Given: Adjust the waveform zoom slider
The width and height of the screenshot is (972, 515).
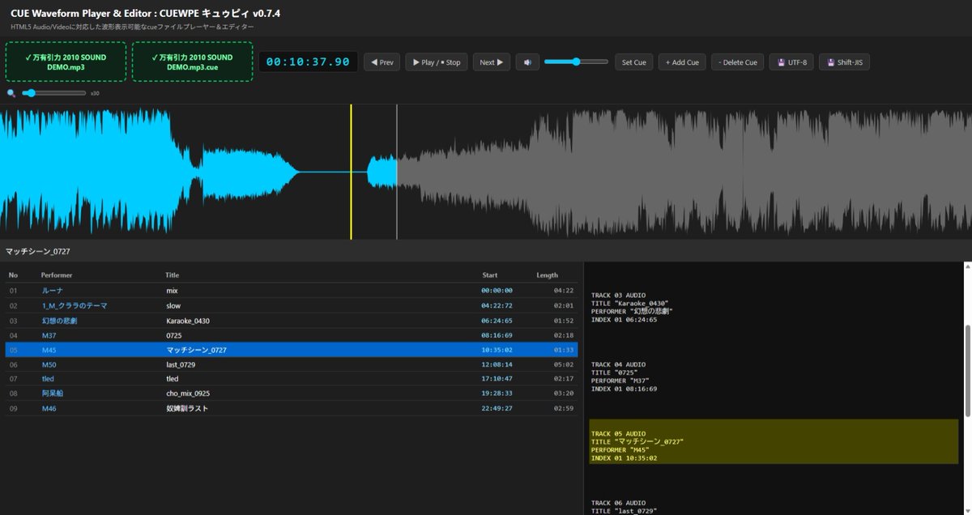Looking at the screenshot, I should (x=54, y=93).
